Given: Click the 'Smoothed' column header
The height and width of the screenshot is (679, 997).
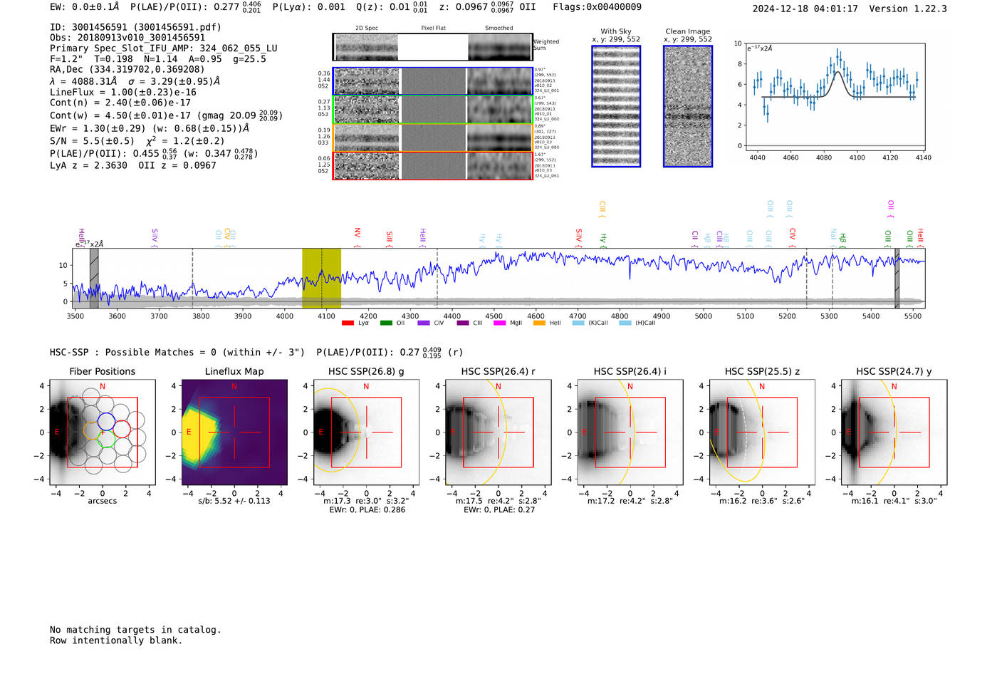Looking at the screenshot, I should [x=499, y=28].
